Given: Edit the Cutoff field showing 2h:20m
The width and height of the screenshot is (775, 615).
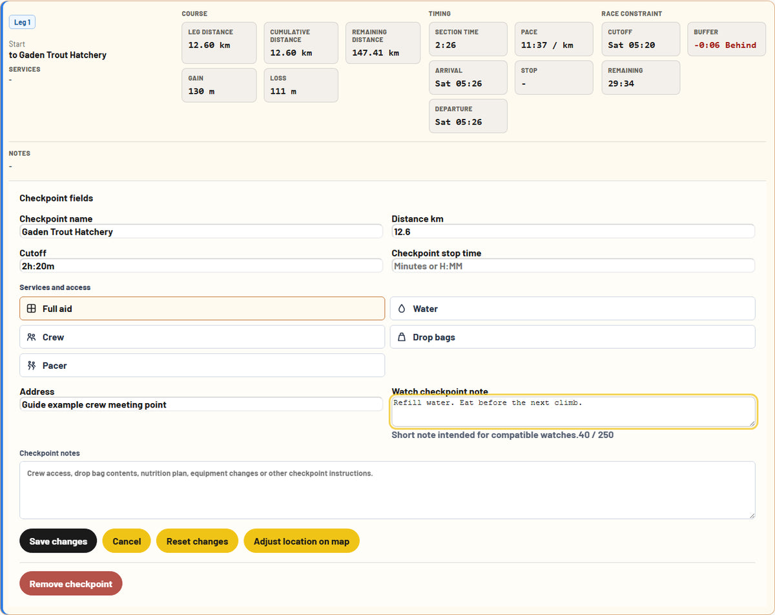Looking at the screenshot, I should click(x=201, y=266).
